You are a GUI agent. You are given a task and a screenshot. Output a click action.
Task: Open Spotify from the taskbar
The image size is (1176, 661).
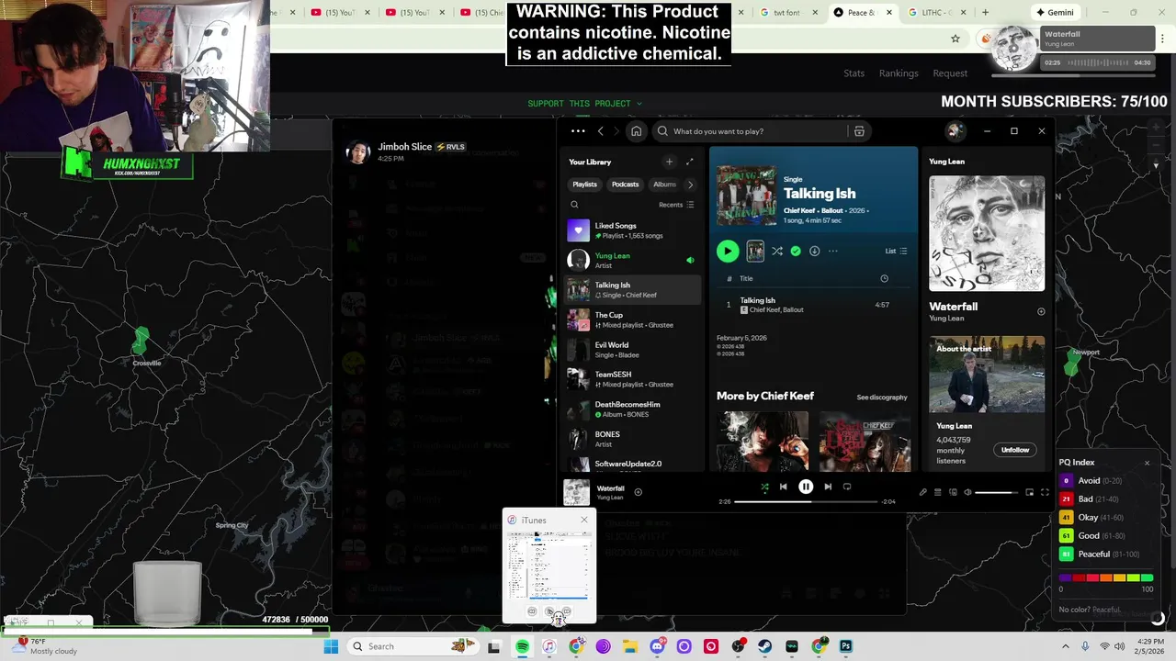point(522,646)
